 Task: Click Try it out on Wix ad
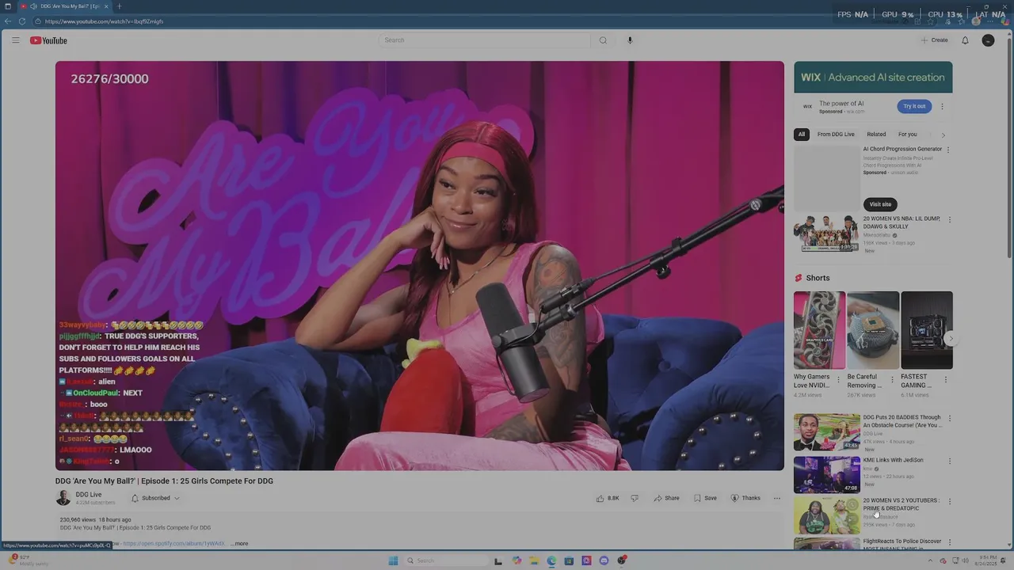coord(914,106)
